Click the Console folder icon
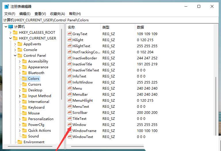Image resolution: width=221 pixels, height=151 pixels. pos(20,50)
